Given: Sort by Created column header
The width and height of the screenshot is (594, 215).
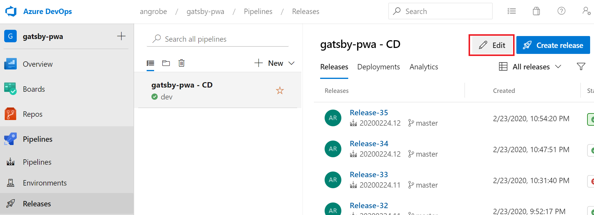Looking at the screenshot, I should (x=504, y=91).
